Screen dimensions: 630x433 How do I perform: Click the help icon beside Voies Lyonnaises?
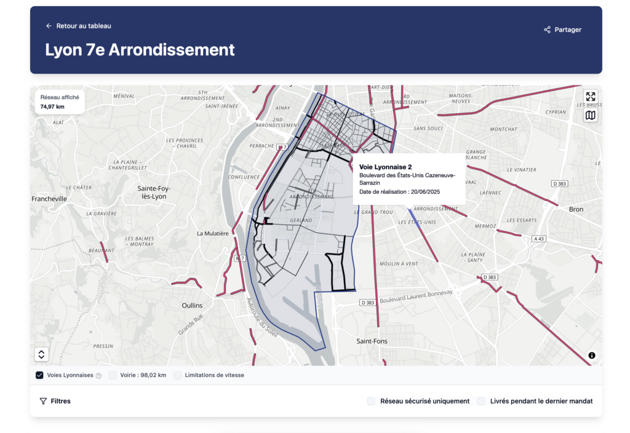pos(98,376)
